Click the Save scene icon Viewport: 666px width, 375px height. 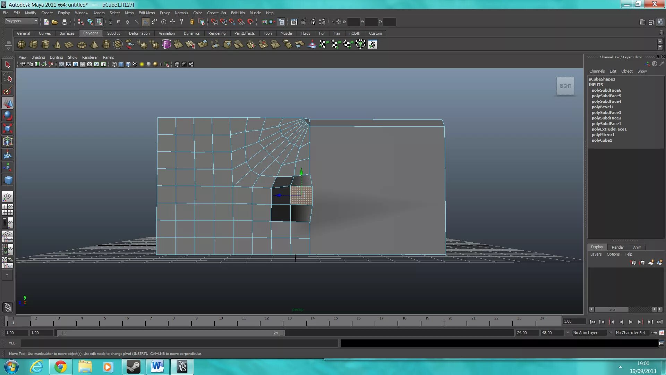point(64,22)
